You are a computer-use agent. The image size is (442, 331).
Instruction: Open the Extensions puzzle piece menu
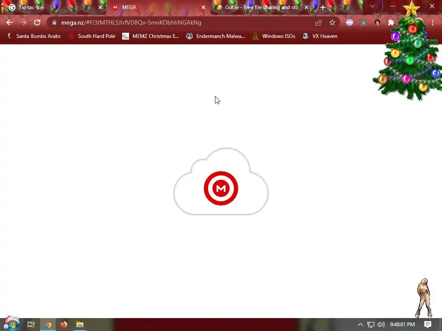391,22
